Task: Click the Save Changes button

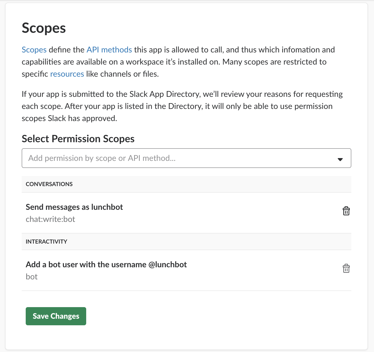Action: [56, 316]
